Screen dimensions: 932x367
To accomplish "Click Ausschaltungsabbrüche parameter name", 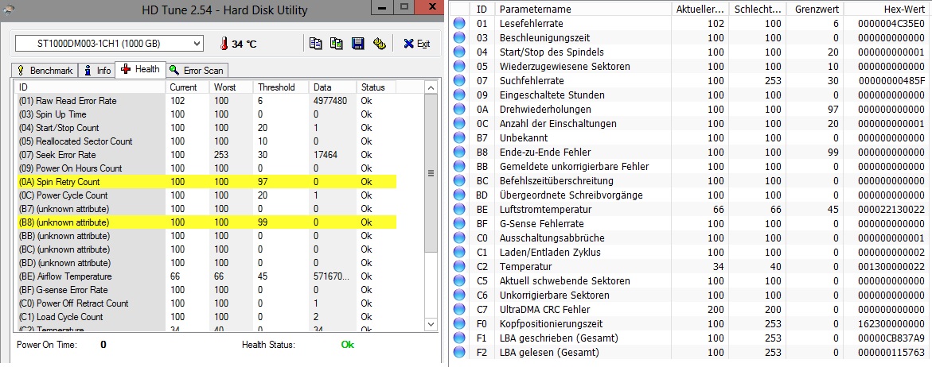I will pyautogui.click(x=552, y=238).
